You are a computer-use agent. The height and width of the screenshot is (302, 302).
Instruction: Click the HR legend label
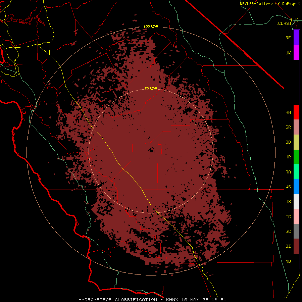coord(288,157)
